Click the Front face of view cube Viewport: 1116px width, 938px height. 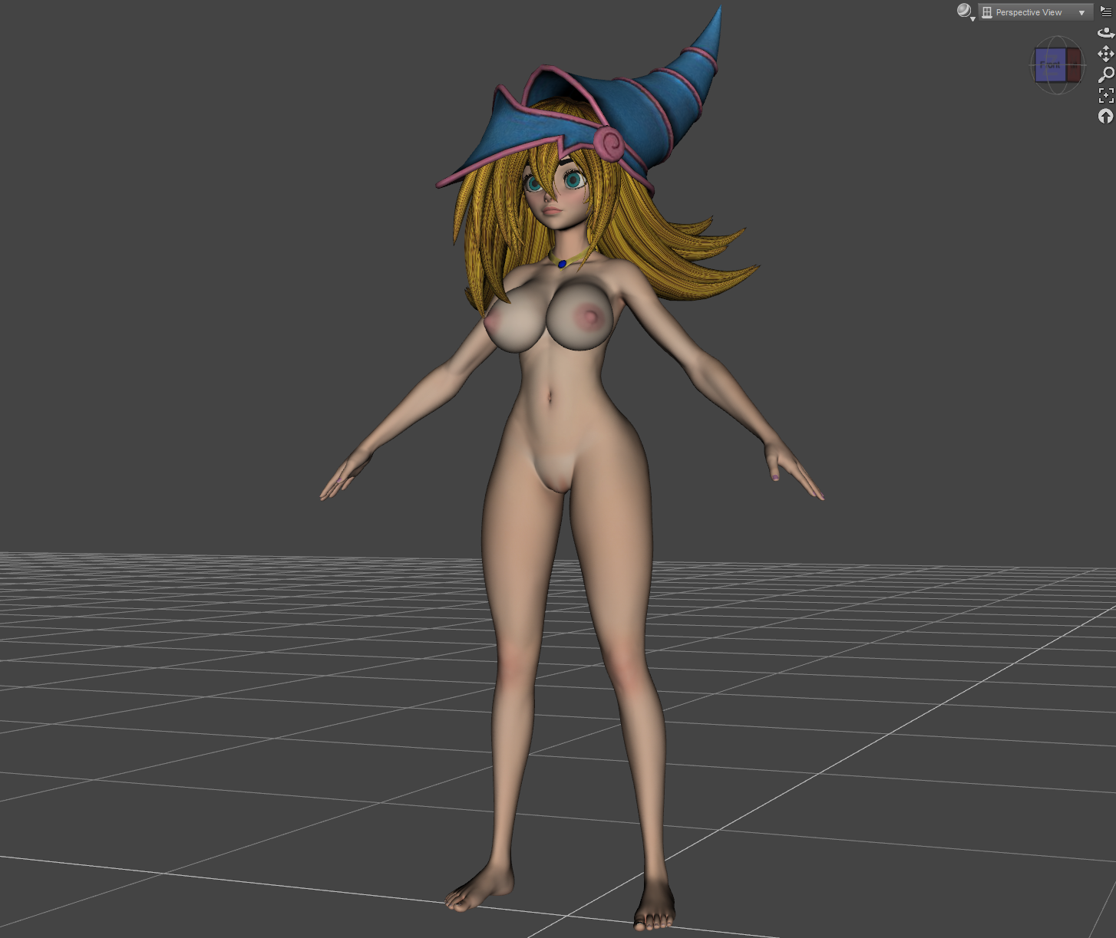(1050, 65)
